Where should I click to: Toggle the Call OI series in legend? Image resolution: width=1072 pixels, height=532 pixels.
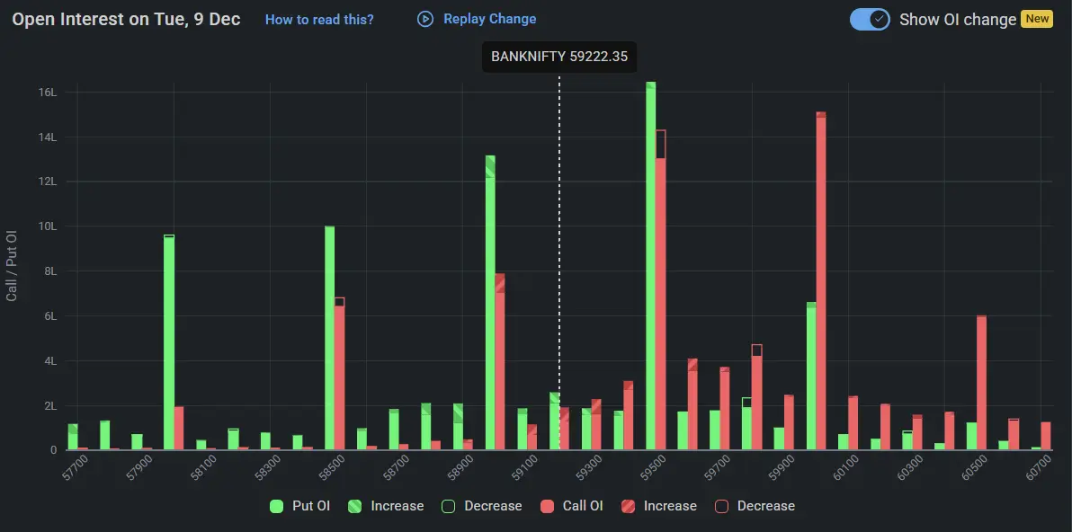581,506
